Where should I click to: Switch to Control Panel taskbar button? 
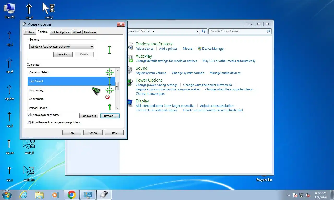(x=88, y=195)
